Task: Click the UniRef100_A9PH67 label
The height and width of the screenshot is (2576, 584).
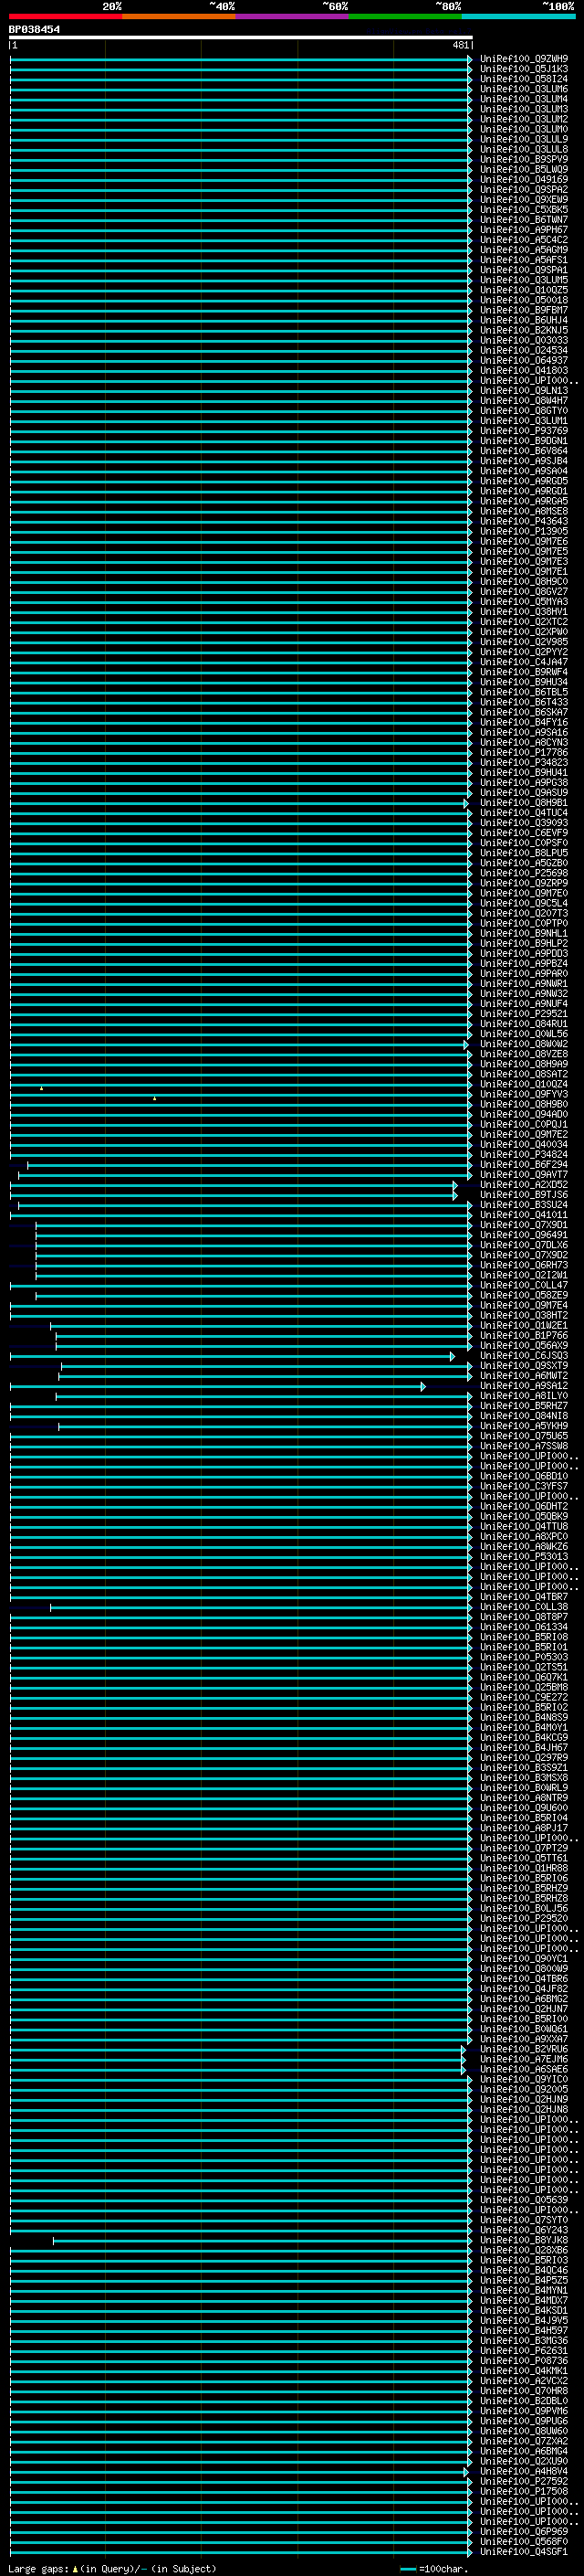Action: click(524, 229)
